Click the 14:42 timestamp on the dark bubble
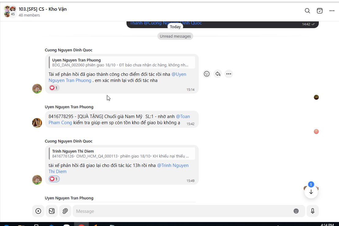 306,24
